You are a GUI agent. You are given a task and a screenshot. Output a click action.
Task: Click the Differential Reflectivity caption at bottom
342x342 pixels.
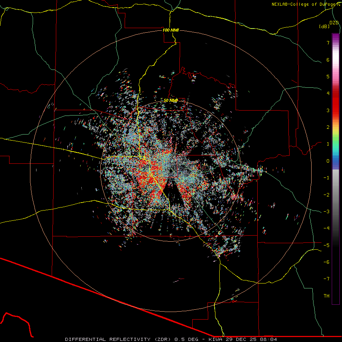pos(171,339)
